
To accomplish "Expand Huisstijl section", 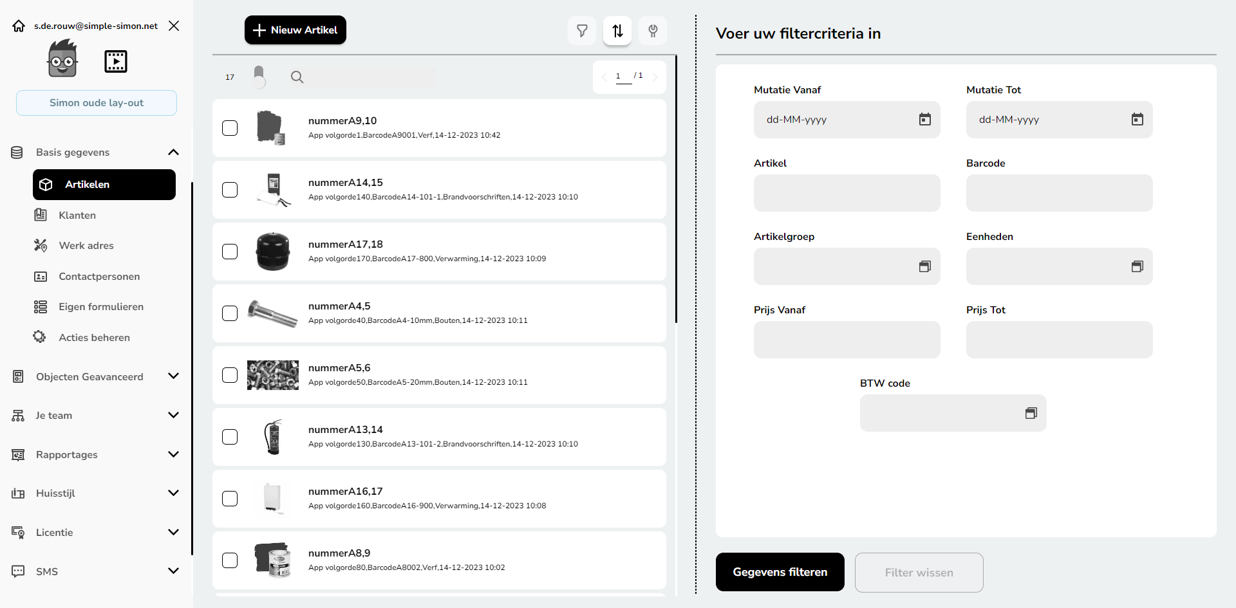I will [x=173, y=493].
